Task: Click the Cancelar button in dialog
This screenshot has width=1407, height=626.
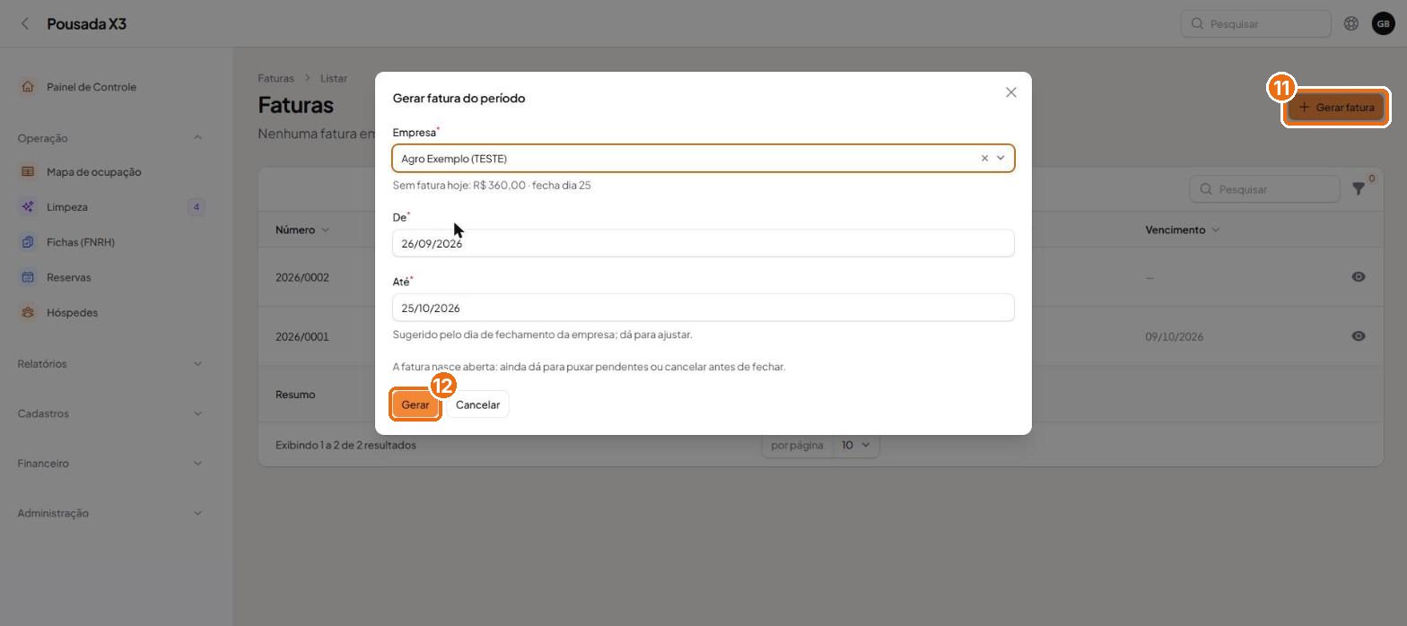Action: (x=477, y=404)
